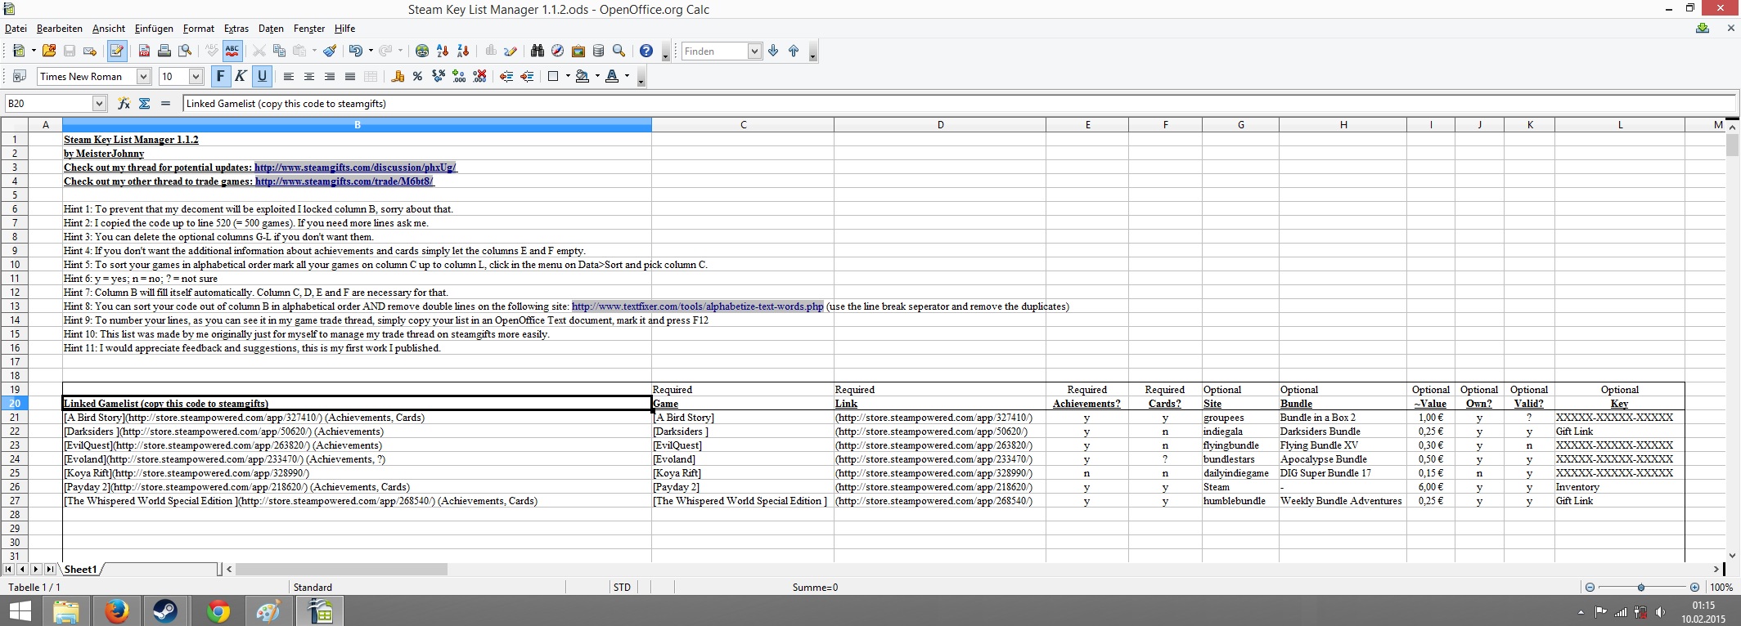Add a decimal place
1741x626 pixels.
[x=459, y=76]
